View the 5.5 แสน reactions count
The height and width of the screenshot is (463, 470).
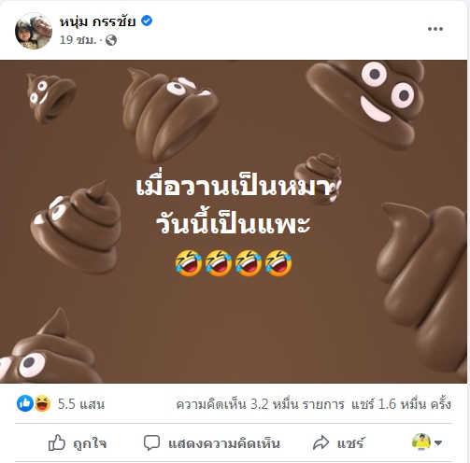coord(81,404)
